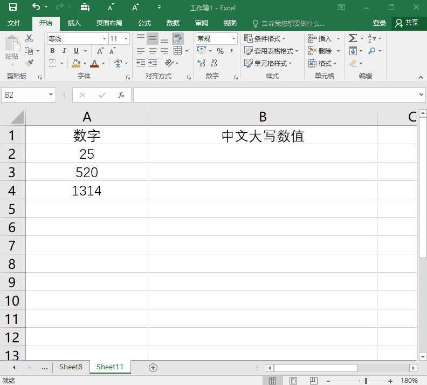Screen dimensions: 427x385
Task: Apply cell borders icon
Action: click(52, 63)
